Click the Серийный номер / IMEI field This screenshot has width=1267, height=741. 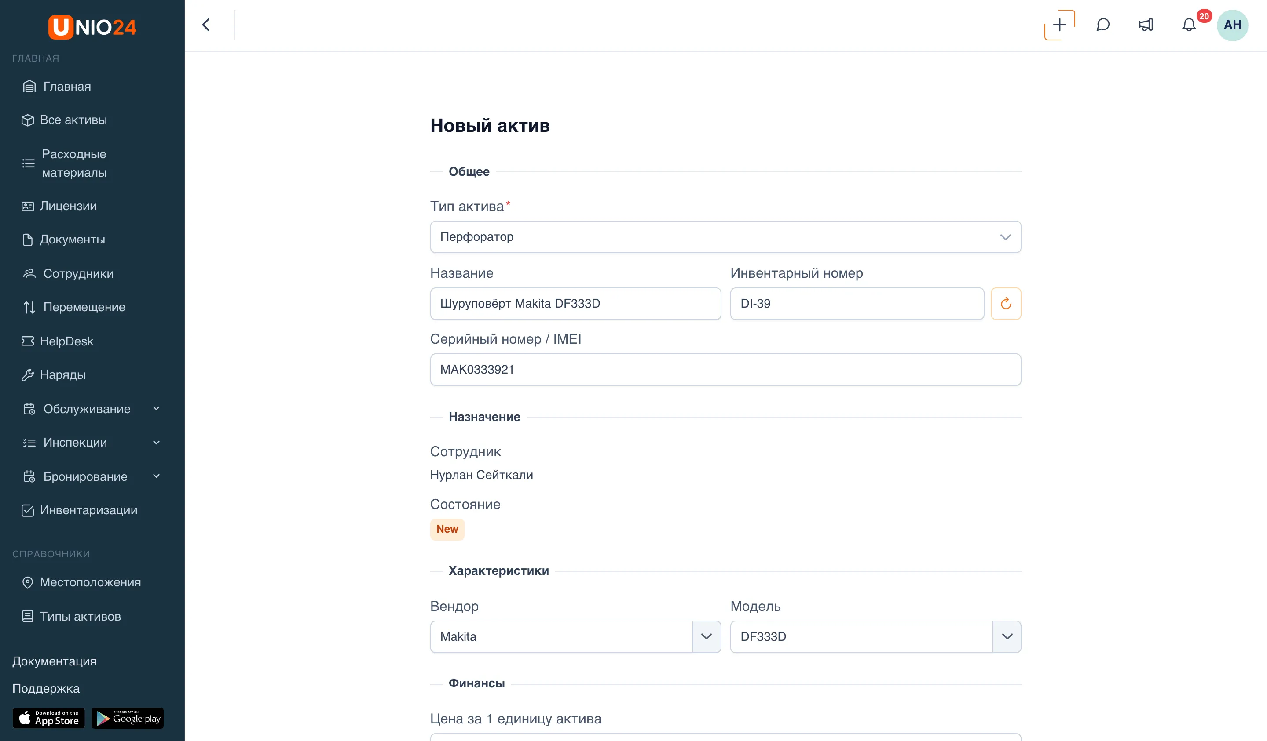pos(725,370)
